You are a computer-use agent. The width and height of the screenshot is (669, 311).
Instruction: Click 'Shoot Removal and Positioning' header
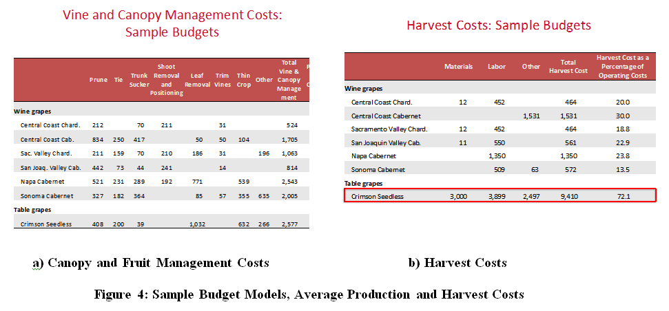[167, 80]
